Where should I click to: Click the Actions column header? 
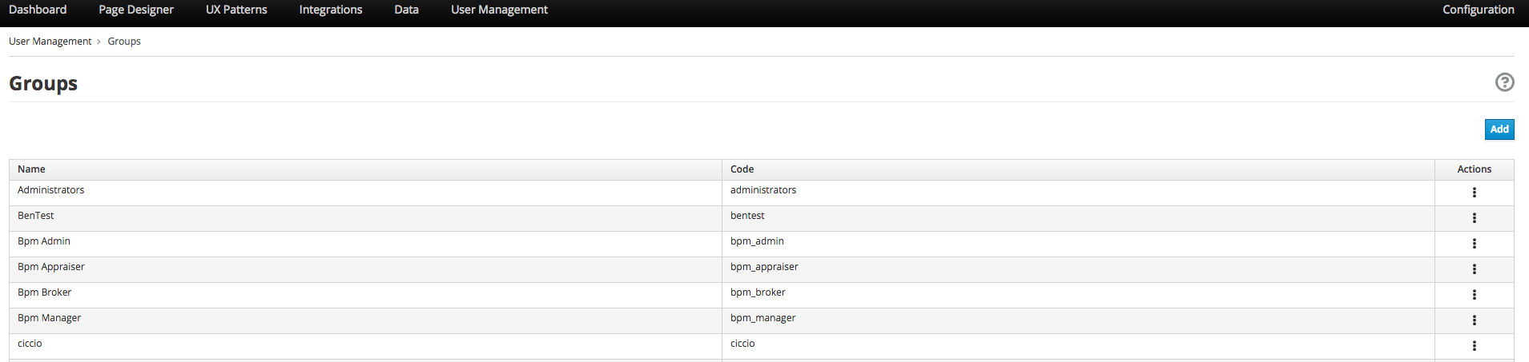(1475, 169)
